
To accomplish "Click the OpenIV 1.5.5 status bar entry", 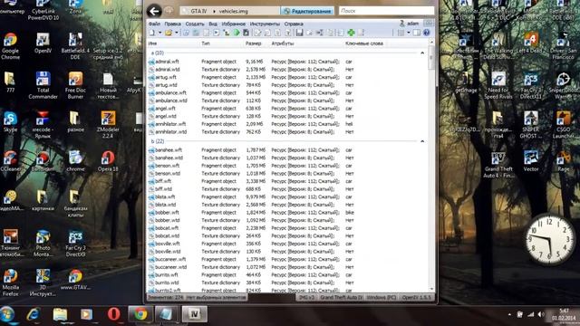I will (416, 297).
